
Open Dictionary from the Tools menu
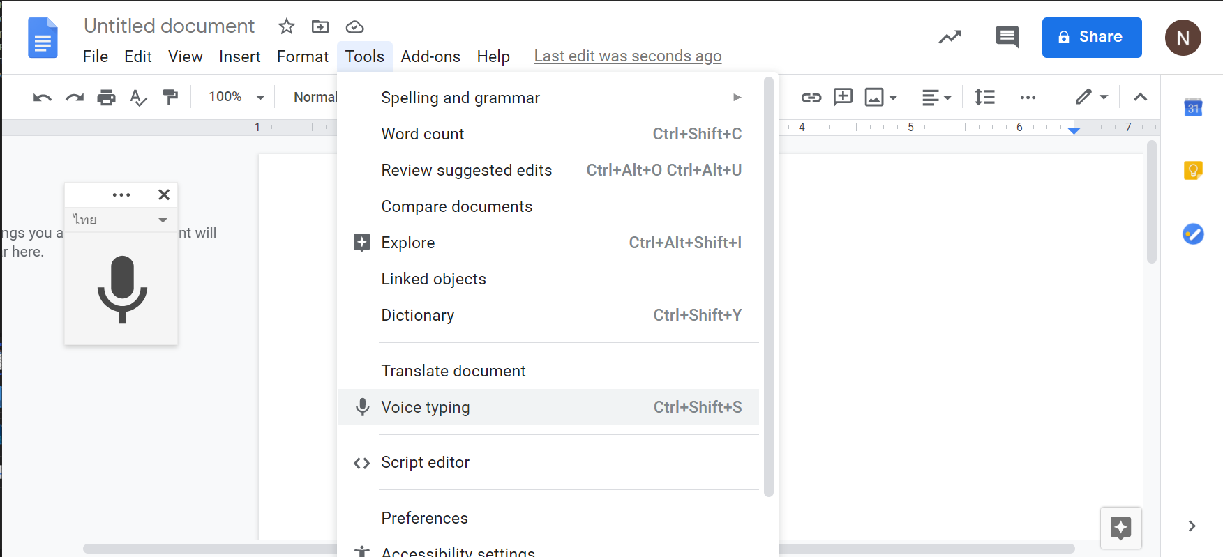(548, 315)
